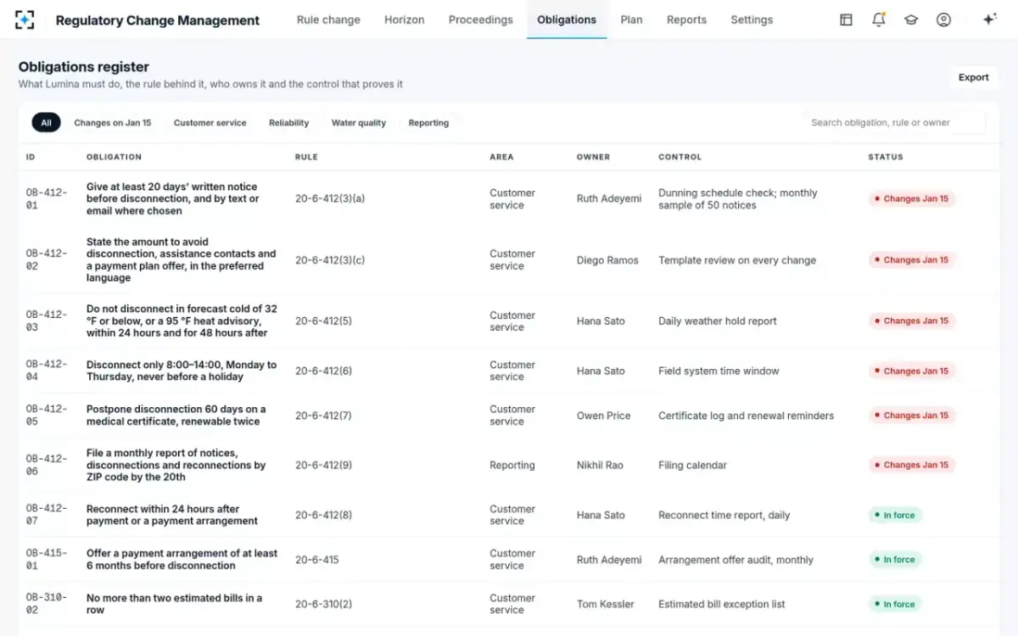Select the All filter chip
Viewport: 1018px width, 636px height.
(46, 123)
